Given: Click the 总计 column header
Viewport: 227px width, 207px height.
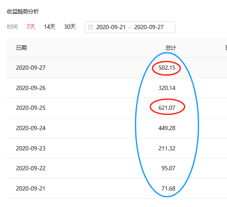Looking at the screenshot, I should point(171,48).
